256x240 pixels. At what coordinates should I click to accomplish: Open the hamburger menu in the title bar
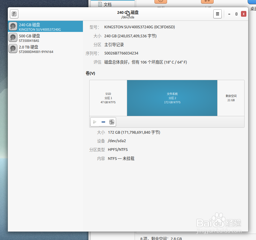(218, 14)
